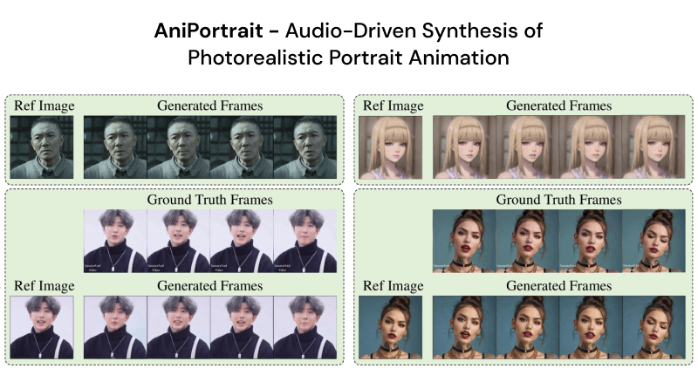This screenshot has height=375, width=698.
Task: Click "Ref Image" label above anime girl
Action: (392, 106)
